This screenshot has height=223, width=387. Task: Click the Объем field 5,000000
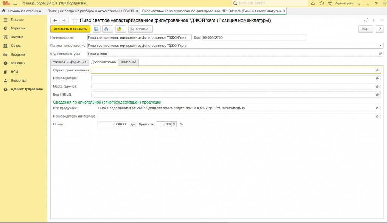click(x=113, y=124)
